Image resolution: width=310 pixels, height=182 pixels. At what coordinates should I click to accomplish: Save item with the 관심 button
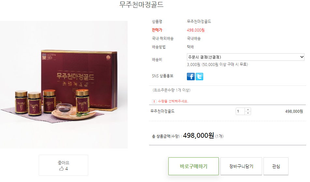pos(276,166)
